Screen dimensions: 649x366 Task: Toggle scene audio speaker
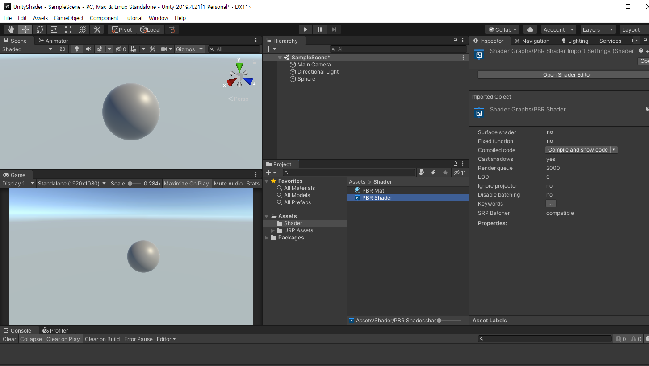88,49
